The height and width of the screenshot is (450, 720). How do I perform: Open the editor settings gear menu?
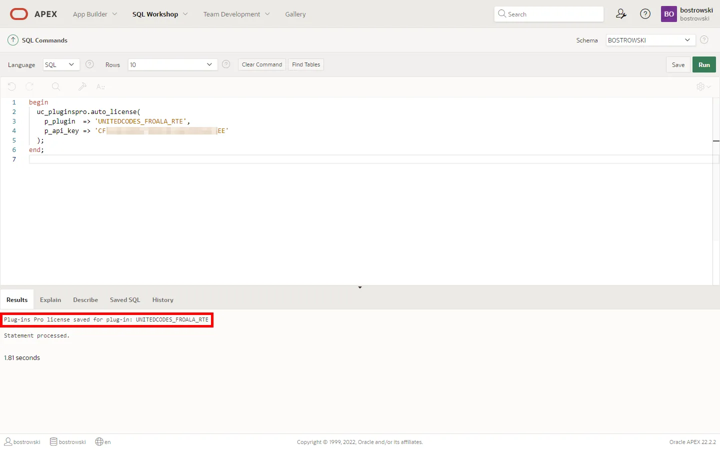pos(703,86)
